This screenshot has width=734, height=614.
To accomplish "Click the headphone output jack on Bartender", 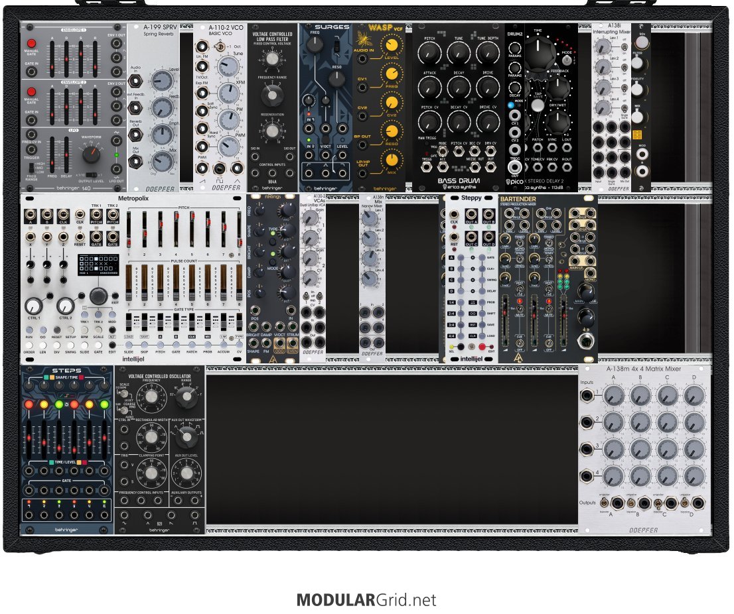I will click(x=585, y=342).
